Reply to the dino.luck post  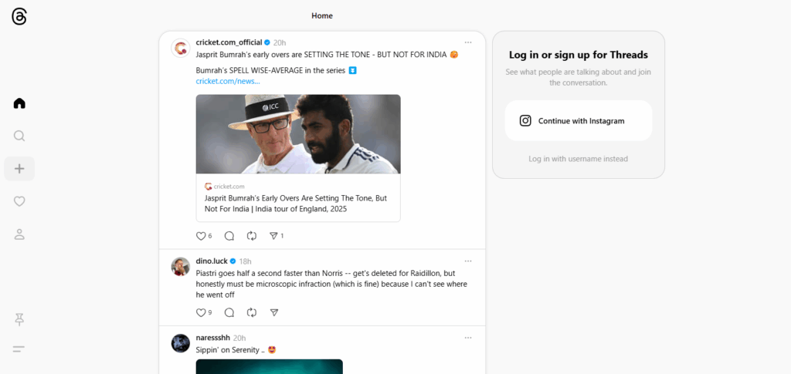click(x=229, y=312)
